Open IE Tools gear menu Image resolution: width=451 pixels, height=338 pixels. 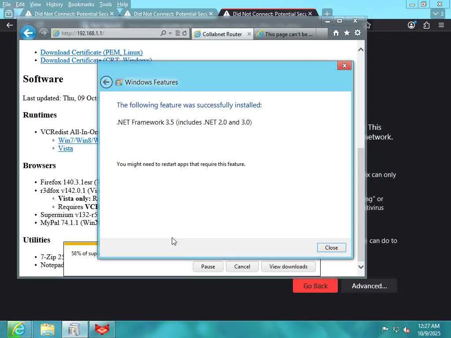pyautogui.click(x=358, y=33)
